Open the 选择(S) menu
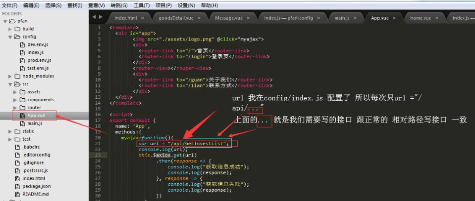The image size is (475, 201). (53, 5)
